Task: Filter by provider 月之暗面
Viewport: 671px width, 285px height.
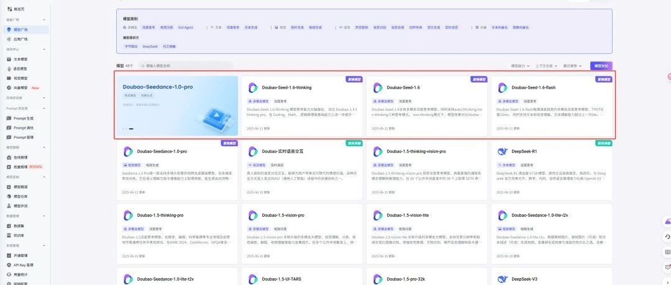Action: [169, 46]
